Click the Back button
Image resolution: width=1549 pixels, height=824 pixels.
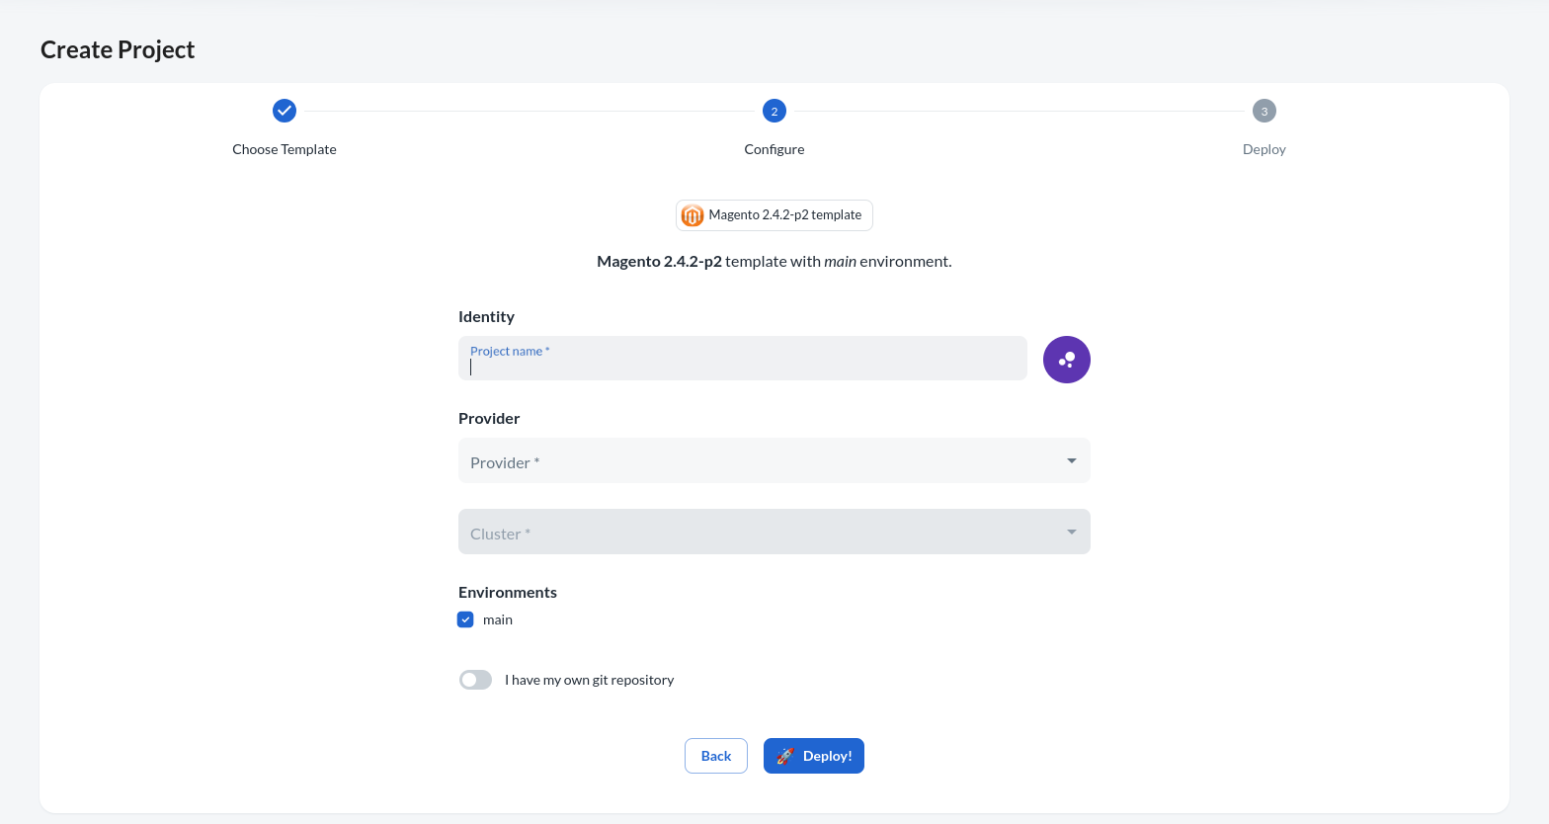716,756
